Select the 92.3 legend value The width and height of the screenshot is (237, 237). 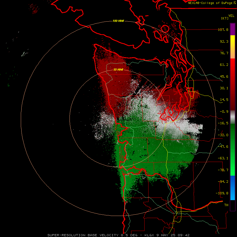(224, 41)
